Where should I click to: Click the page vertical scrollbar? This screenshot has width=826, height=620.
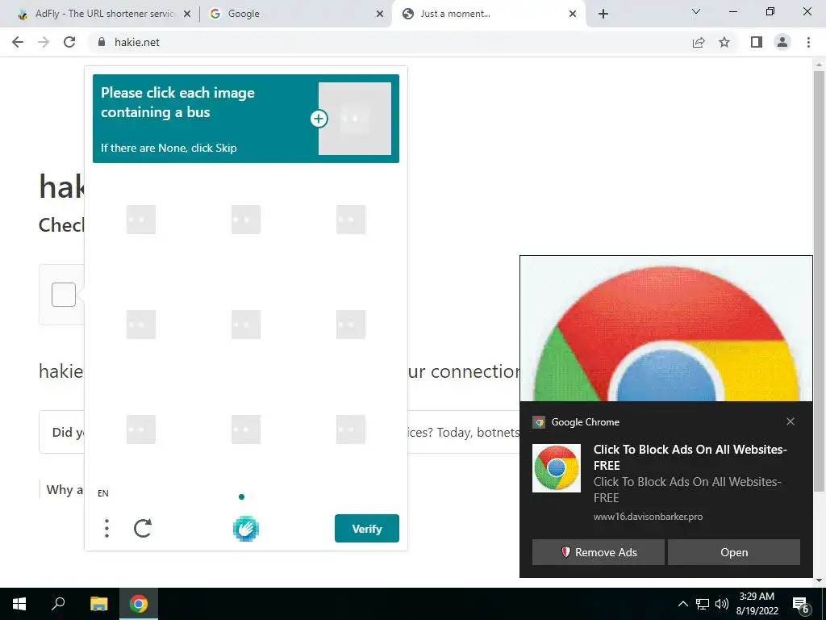point(819,282)
